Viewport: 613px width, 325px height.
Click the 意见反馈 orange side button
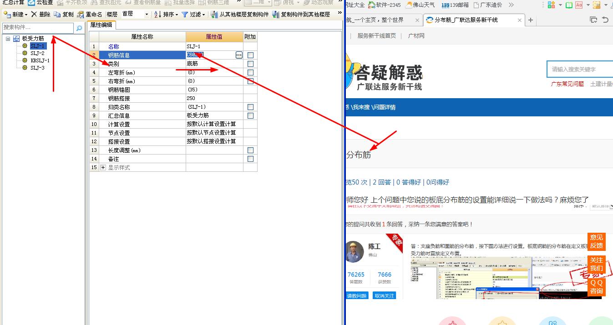click(596, 241)
